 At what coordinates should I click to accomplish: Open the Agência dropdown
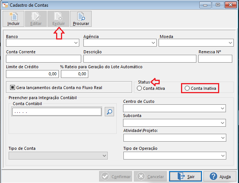[120, 42]
